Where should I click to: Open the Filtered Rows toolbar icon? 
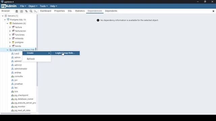(x=26, y=11)
